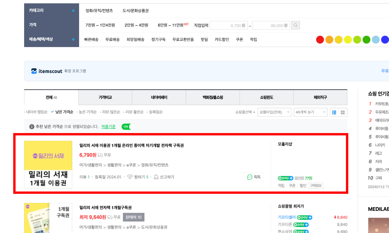Switch to the 해외직구 tab
389x233 pixels.
(x=320, y=97)
